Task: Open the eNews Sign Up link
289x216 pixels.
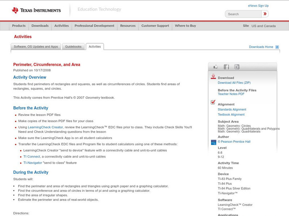Action: click(x=258, y=6)
